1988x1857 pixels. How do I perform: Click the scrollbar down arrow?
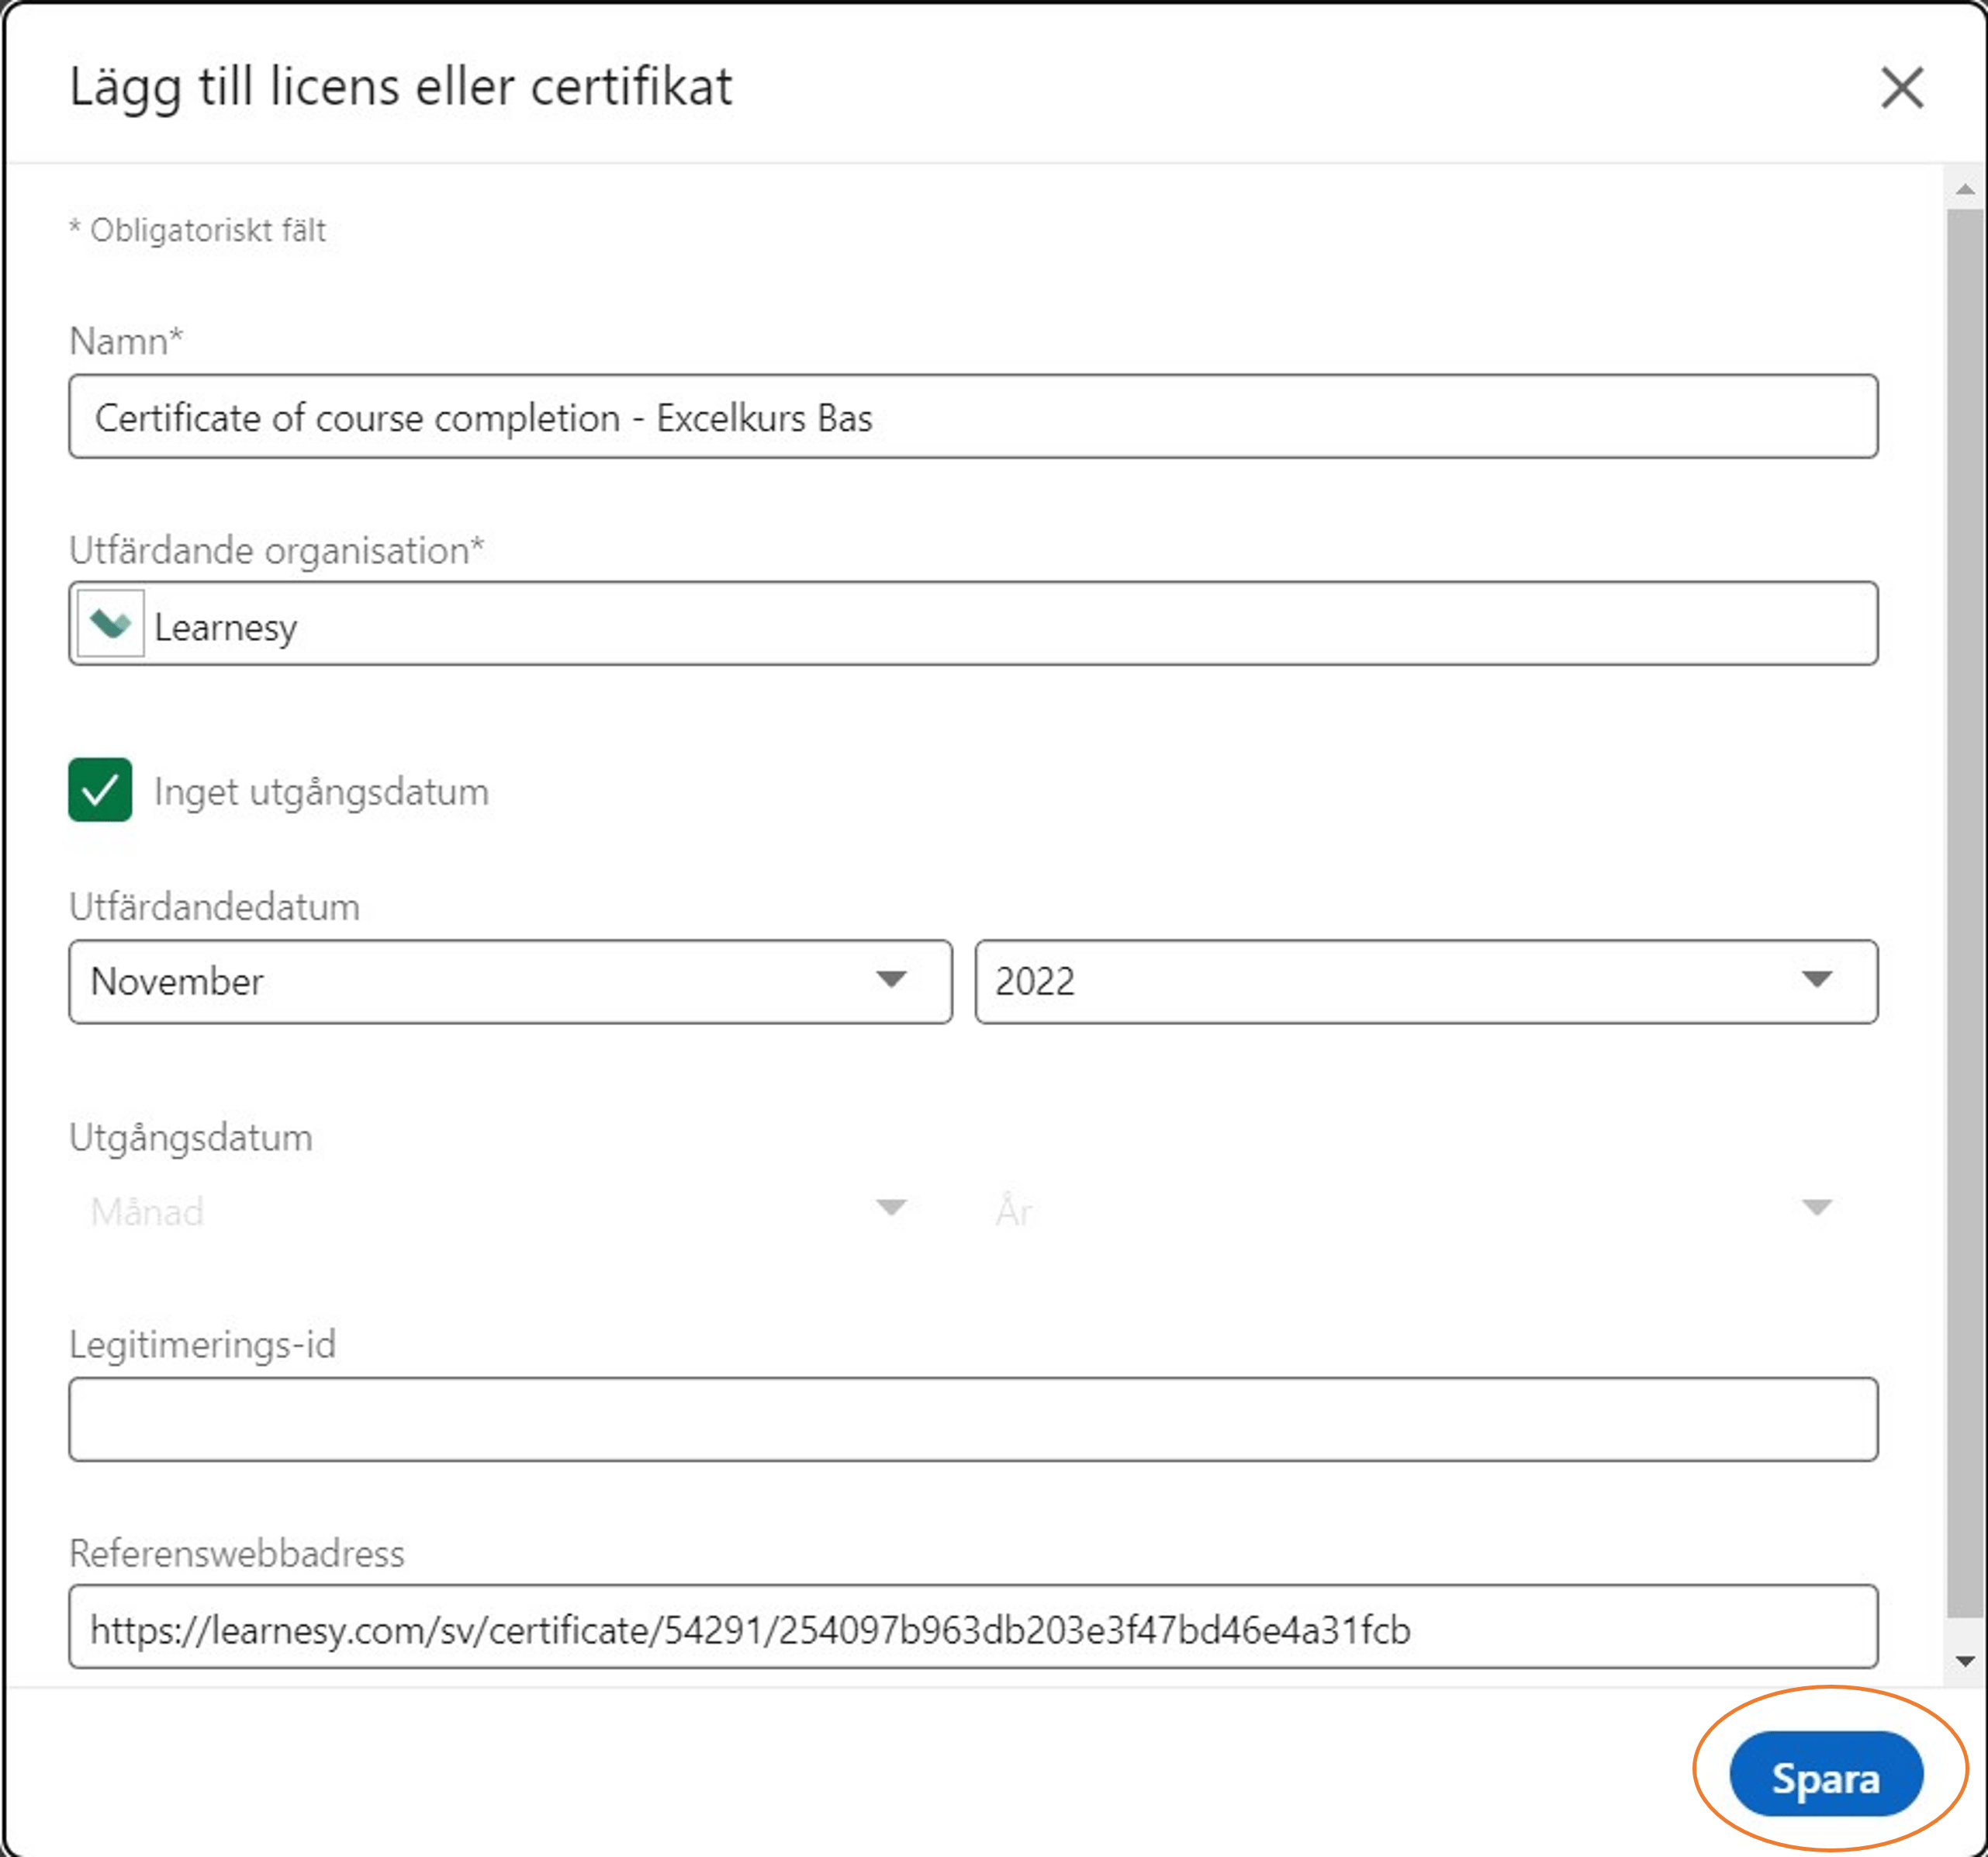coord(1965,1662)
